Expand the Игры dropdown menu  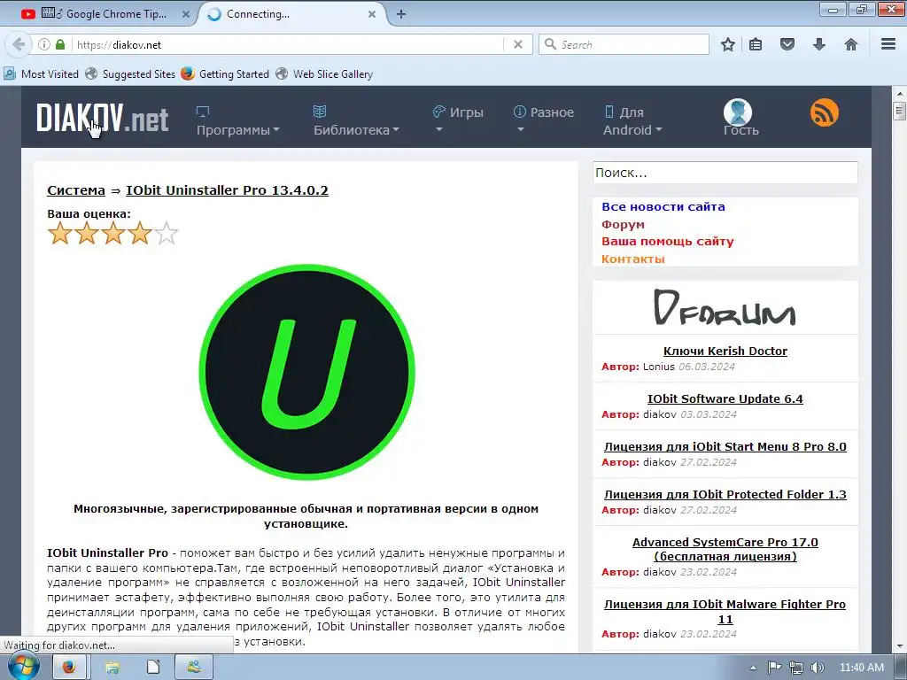[458, 119]
